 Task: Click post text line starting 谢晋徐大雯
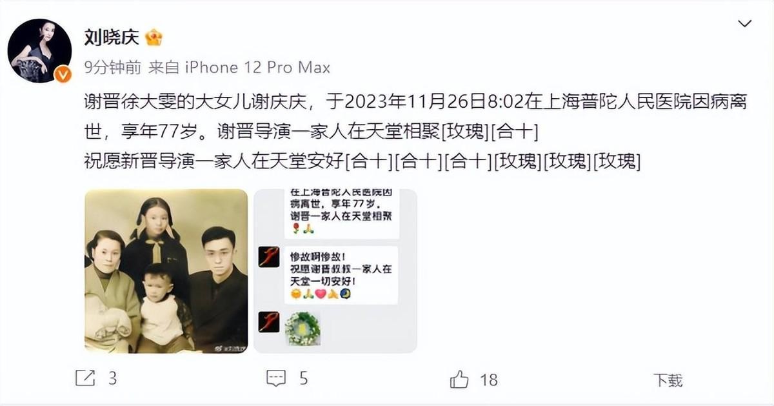[x=416, y=103]
